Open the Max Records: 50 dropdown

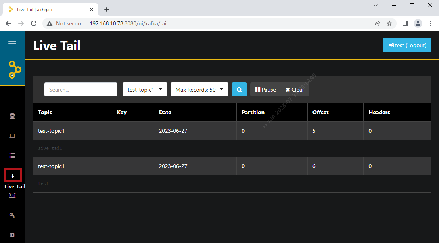click(199, 90)
